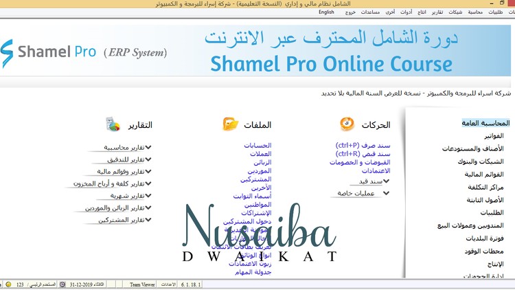This screenshot has height=290, width=515.
Task: Select فوترة البلديات module
Action: point(485,238)
